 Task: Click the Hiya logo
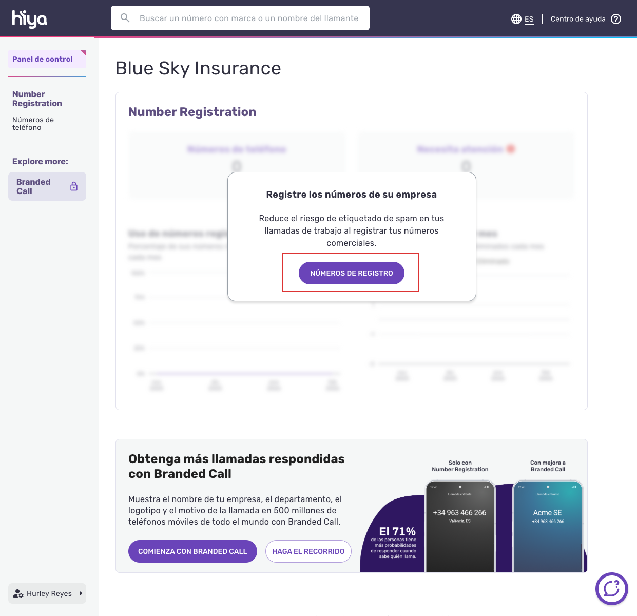tap(30, 19)
